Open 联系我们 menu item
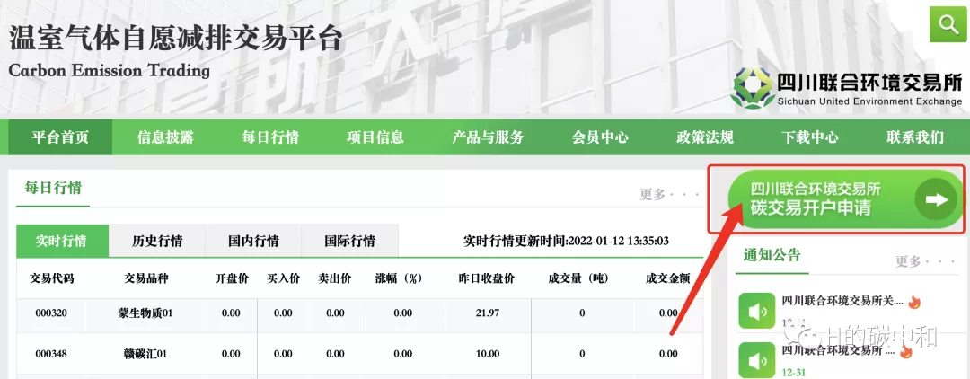 pos(915,137)
